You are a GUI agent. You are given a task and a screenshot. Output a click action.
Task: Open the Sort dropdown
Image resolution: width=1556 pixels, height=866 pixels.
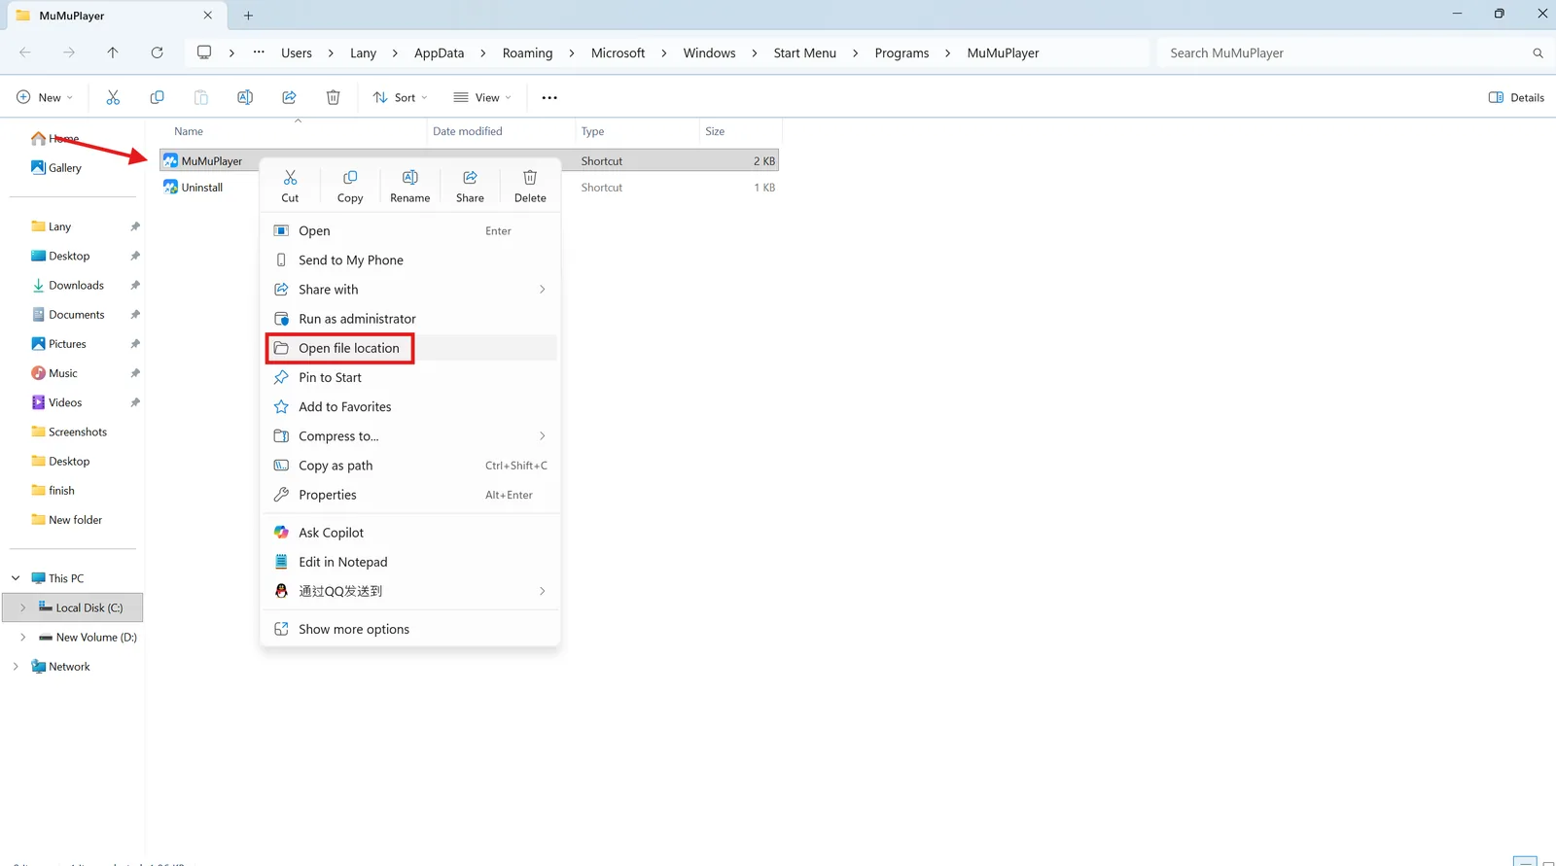tap(400, 97)
